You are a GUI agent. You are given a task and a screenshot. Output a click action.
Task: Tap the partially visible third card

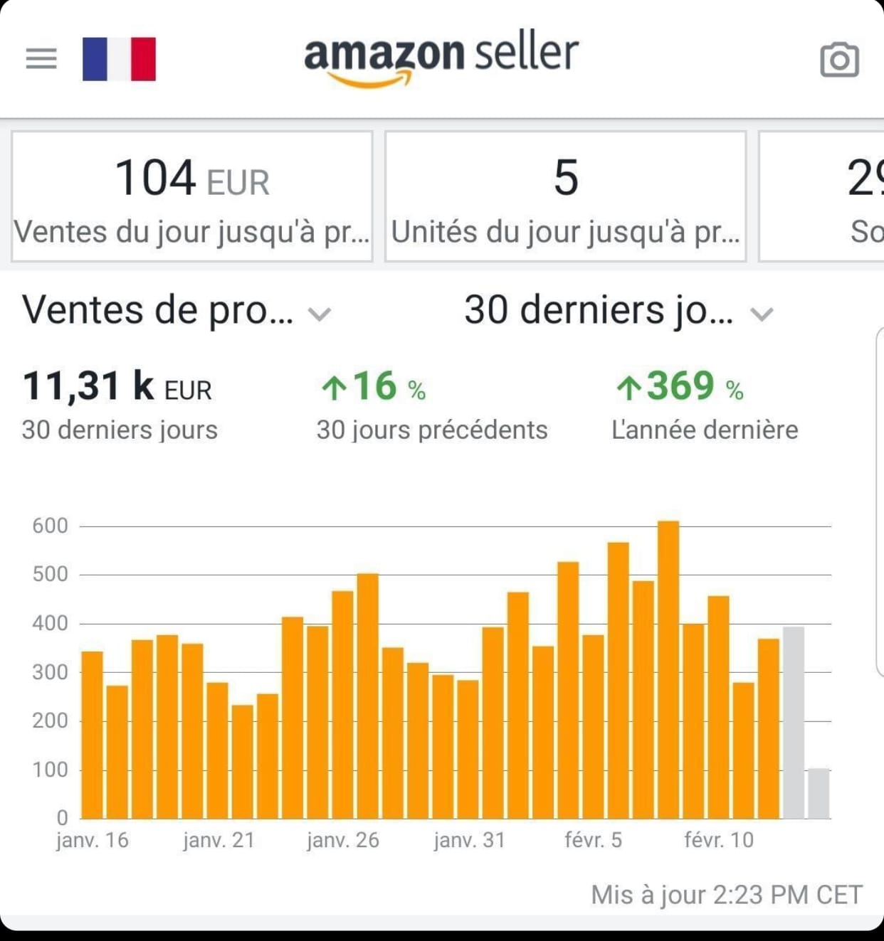823,196
